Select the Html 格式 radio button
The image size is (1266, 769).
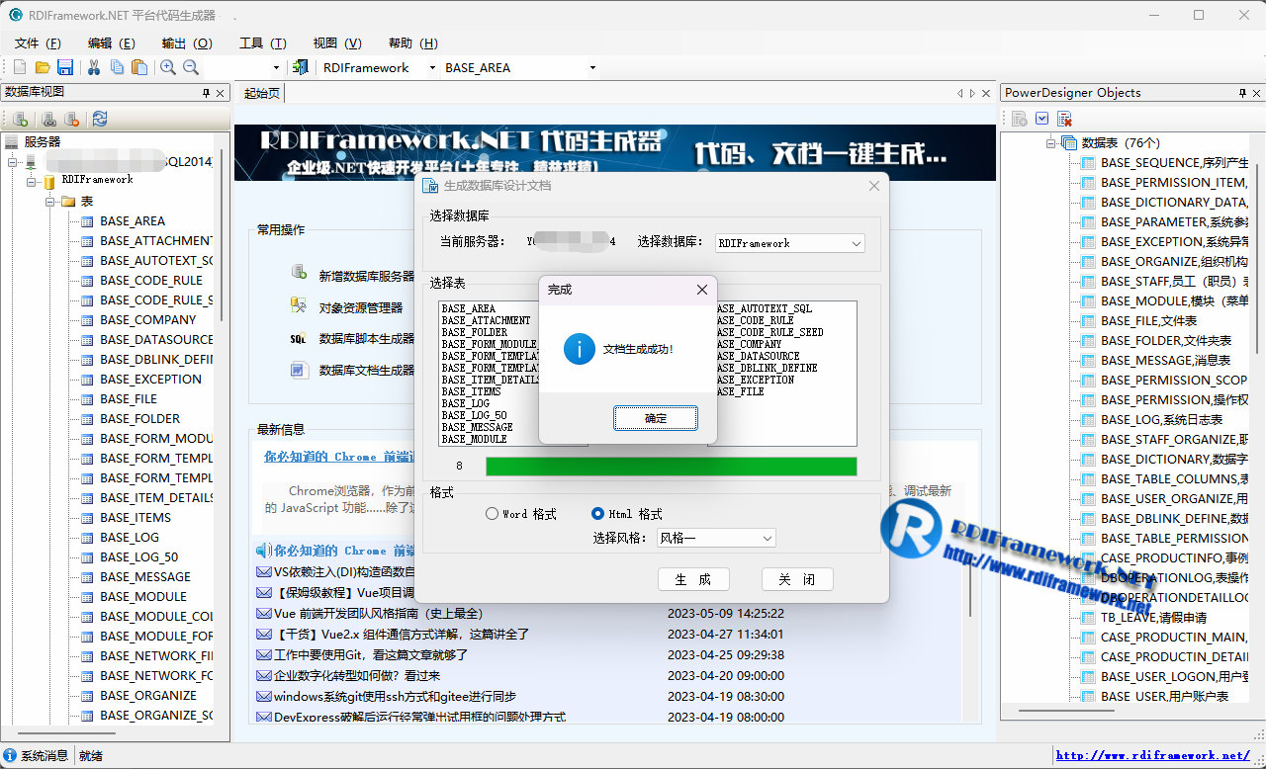[597, 514]
